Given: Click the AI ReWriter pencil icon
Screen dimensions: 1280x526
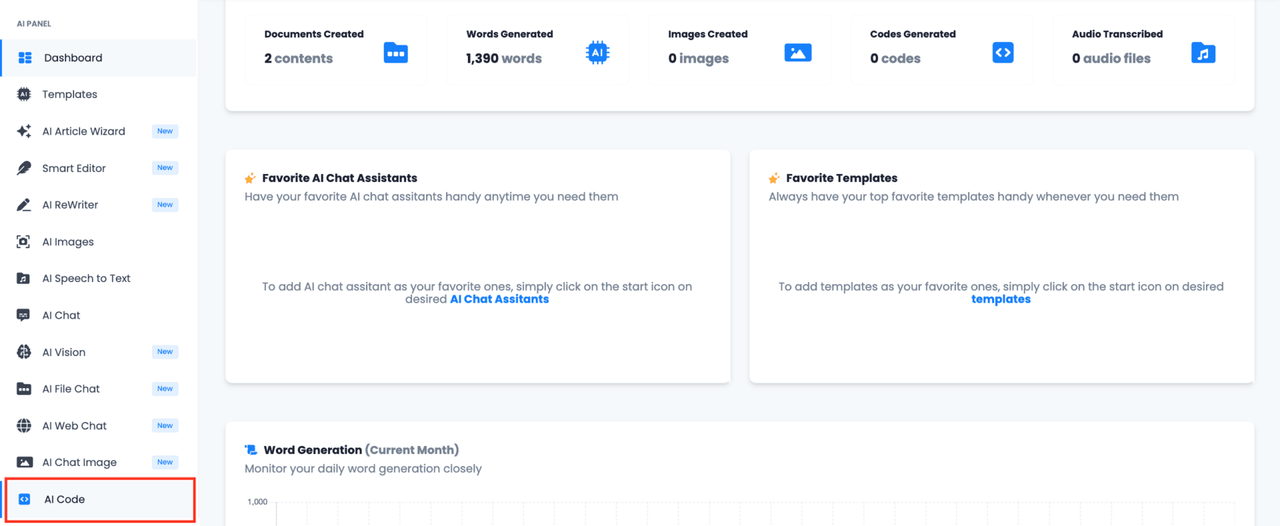Looking at the screenshot, I should tap(24, 205).
